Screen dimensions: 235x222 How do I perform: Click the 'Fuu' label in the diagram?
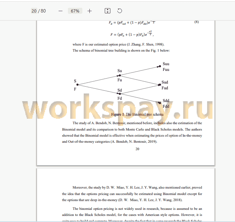click(166, 70)
